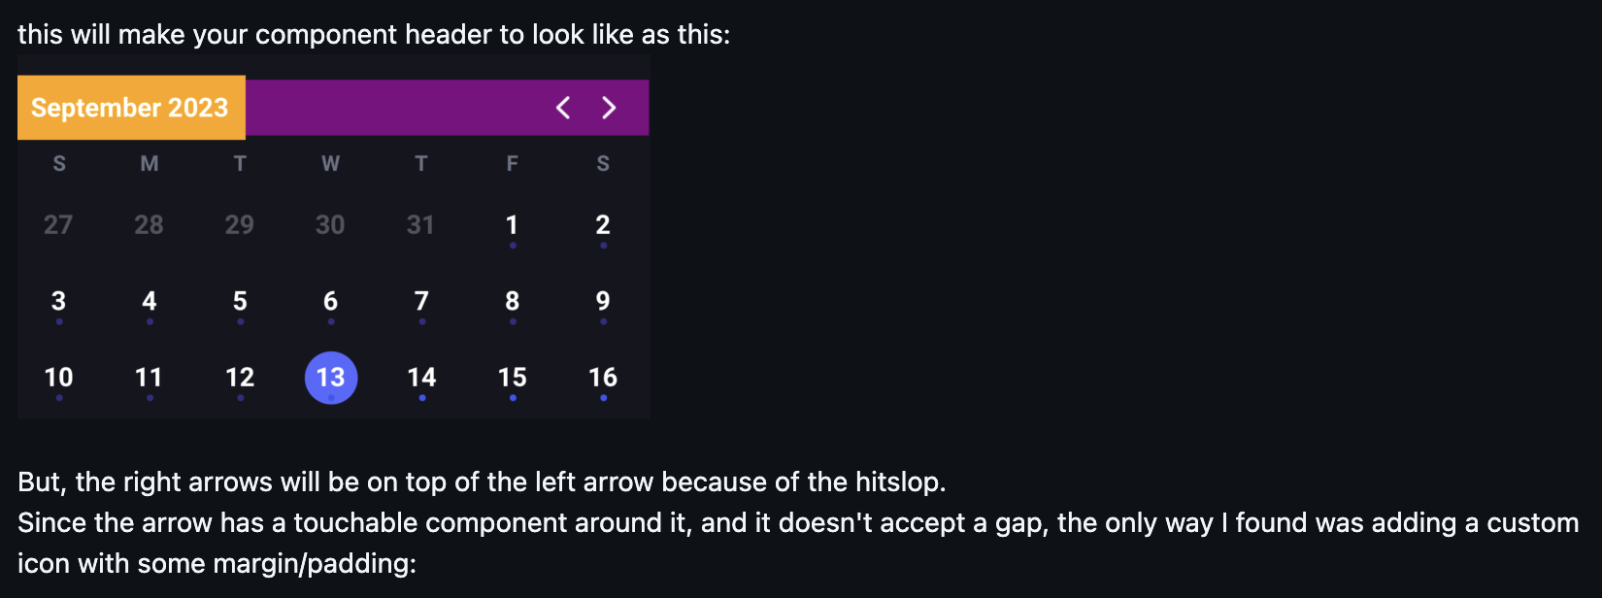The height and width of the screenshot is (598, 1602).
Task: Select the highlighted date 13
Action: point(331,378)
